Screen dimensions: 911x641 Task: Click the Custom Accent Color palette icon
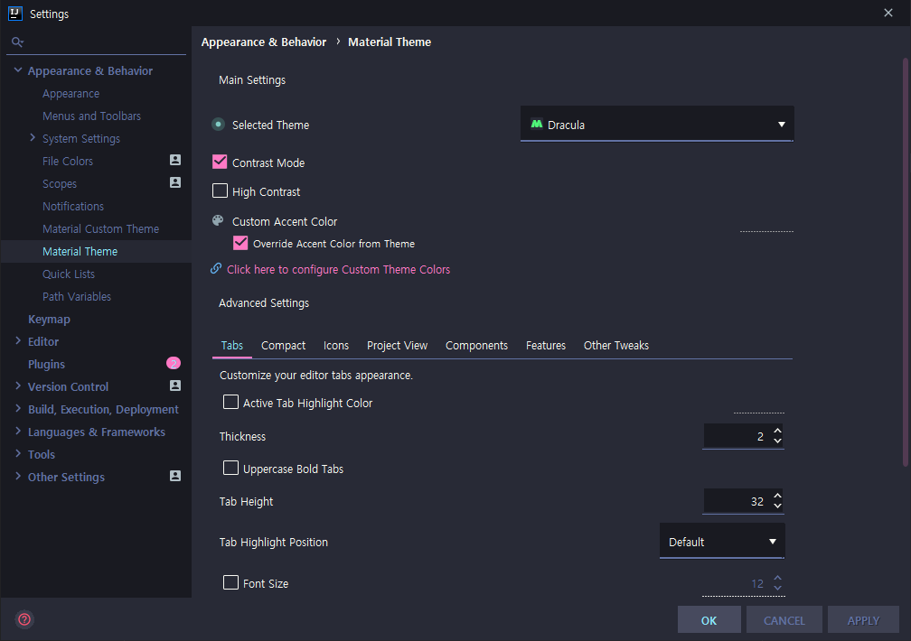coord(218,220)
